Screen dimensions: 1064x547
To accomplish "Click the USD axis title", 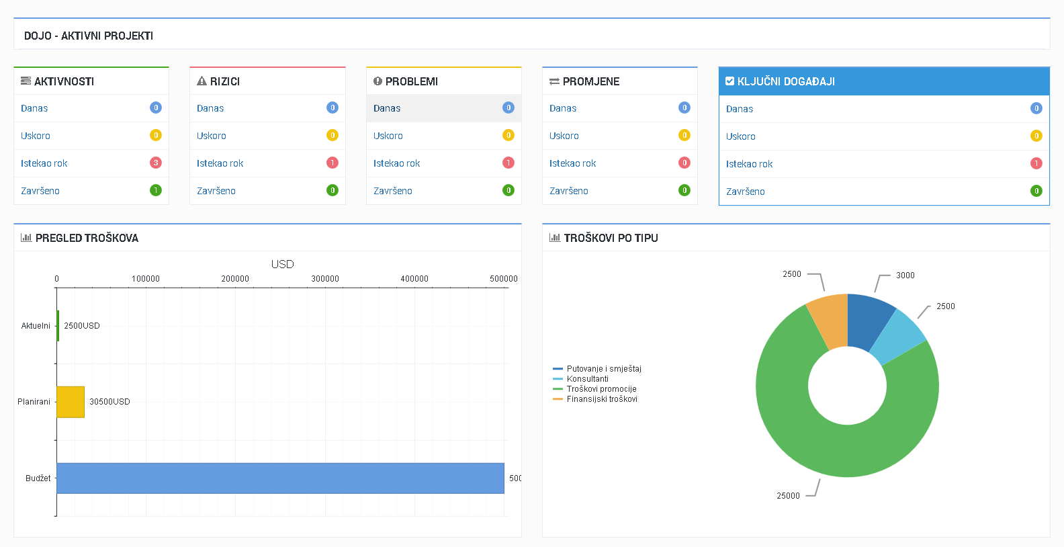I will click(x=283, y=264).
